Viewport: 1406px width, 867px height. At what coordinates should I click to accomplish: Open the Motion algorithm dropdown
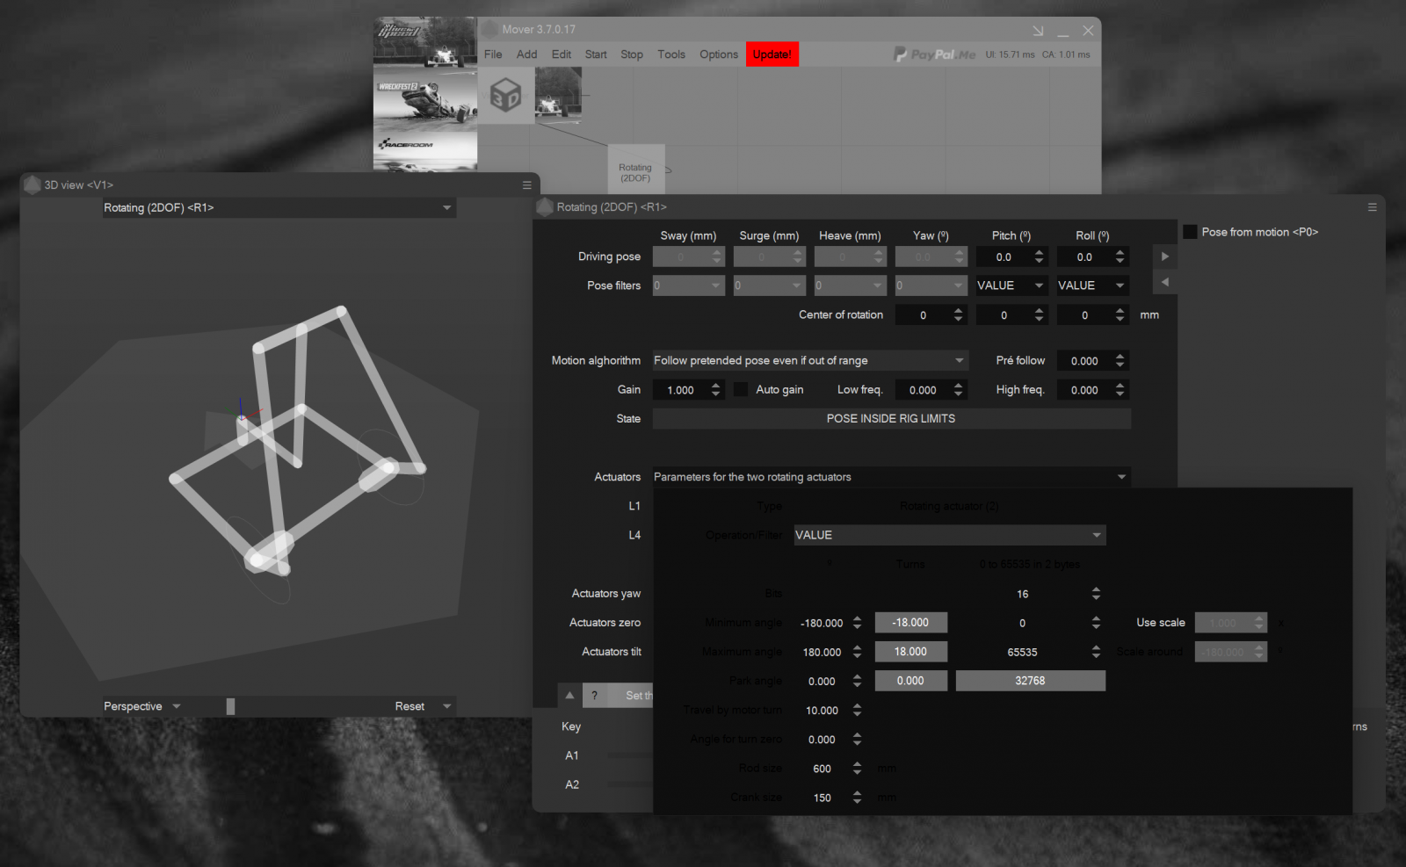808,360
